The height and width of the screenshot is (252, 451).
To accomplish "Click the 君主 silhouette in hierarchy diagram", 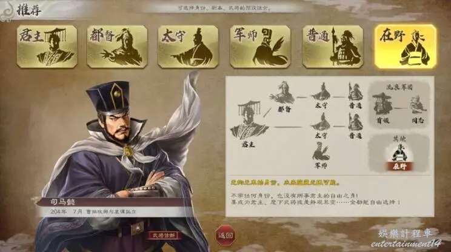I will (249, 124).
